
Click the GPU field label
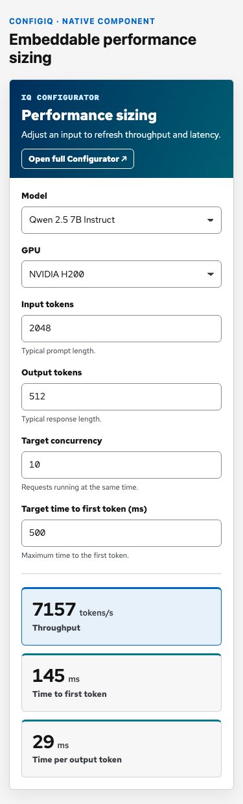pos(30,250)
